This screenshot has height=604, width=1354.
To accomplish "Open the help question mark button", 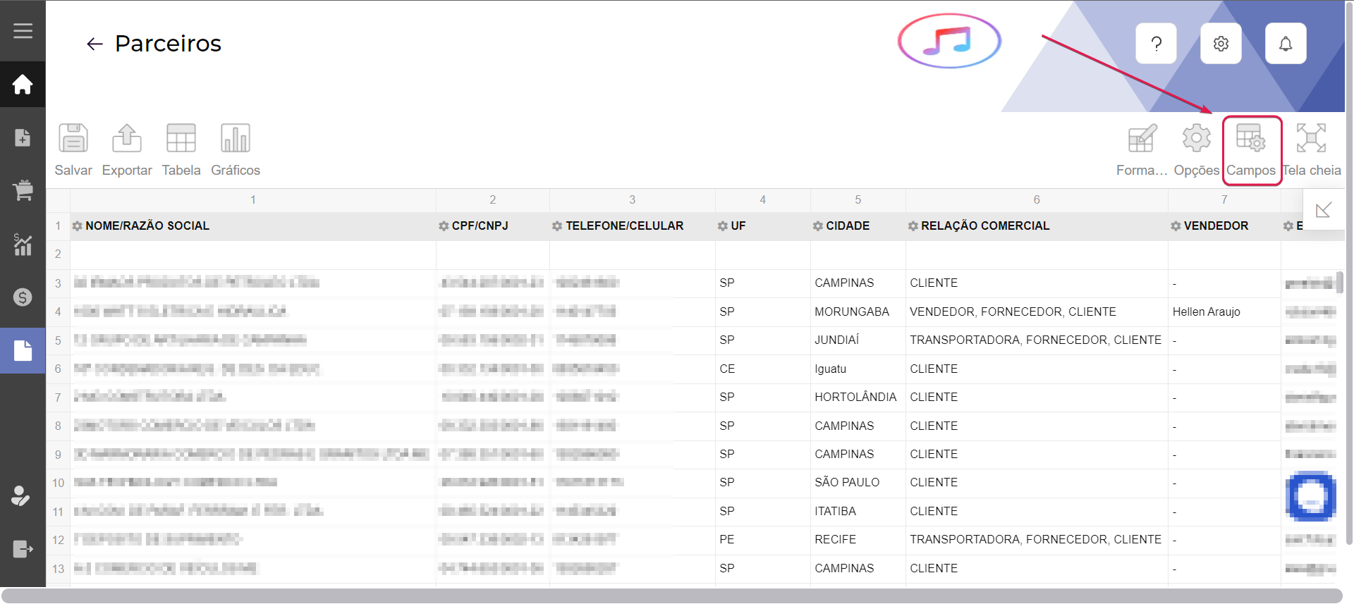I will (x=1156, y=44).
